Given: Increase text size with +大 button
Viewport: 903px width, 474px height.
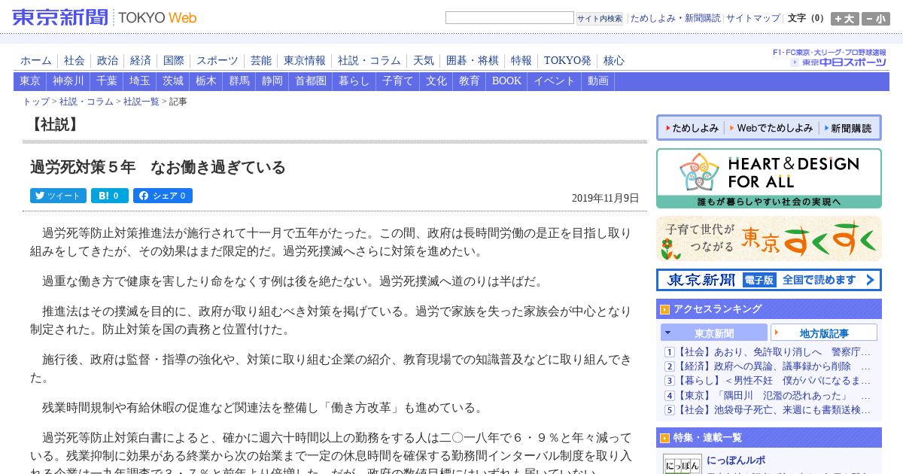Looking at the screenshot, I should click(844, 19).
